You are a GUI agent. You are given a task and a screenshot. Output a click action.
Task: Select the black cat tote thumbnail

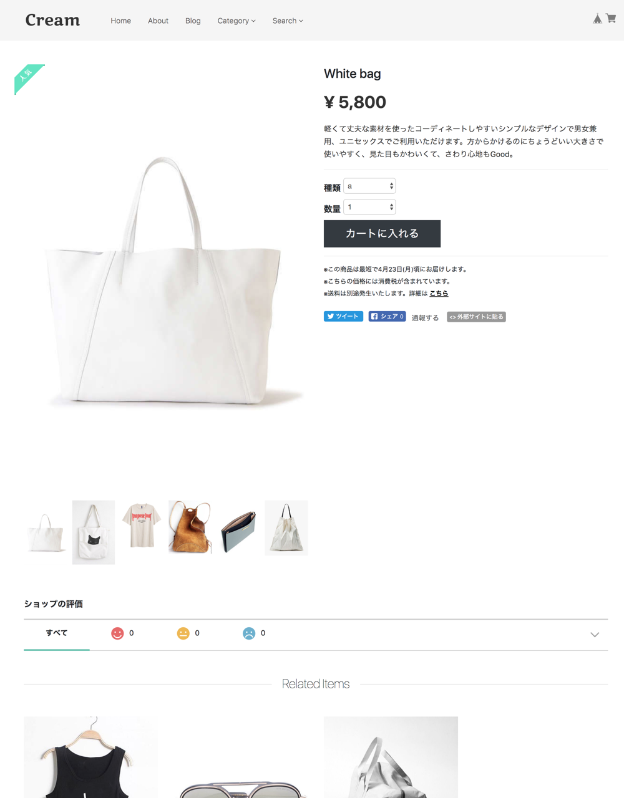click(94, 532)
